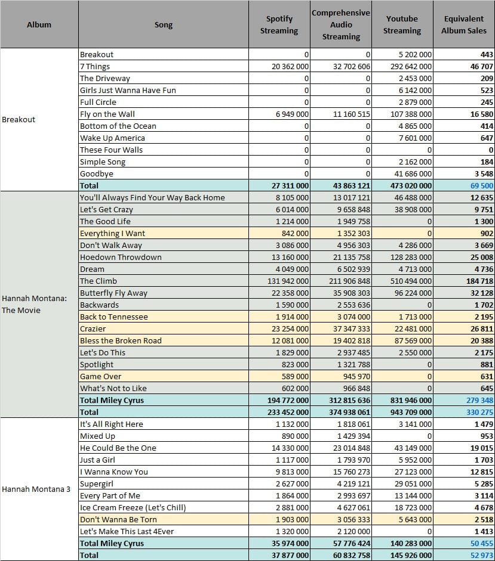This screenshot has width=495, height=561.
Task: Click Hoedown Throwdown Youtube value 128 283 000
Action: (402, 257)
